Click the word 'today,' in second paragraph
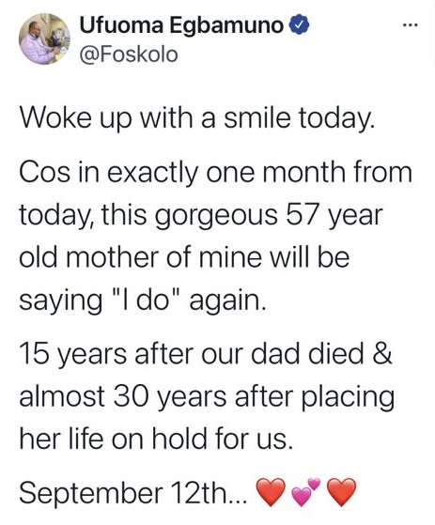 (57, 216)
